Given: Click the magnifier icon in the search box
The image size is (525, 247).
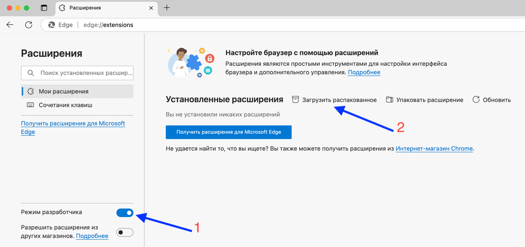Looking at the screenshot, I should (30, 73).
